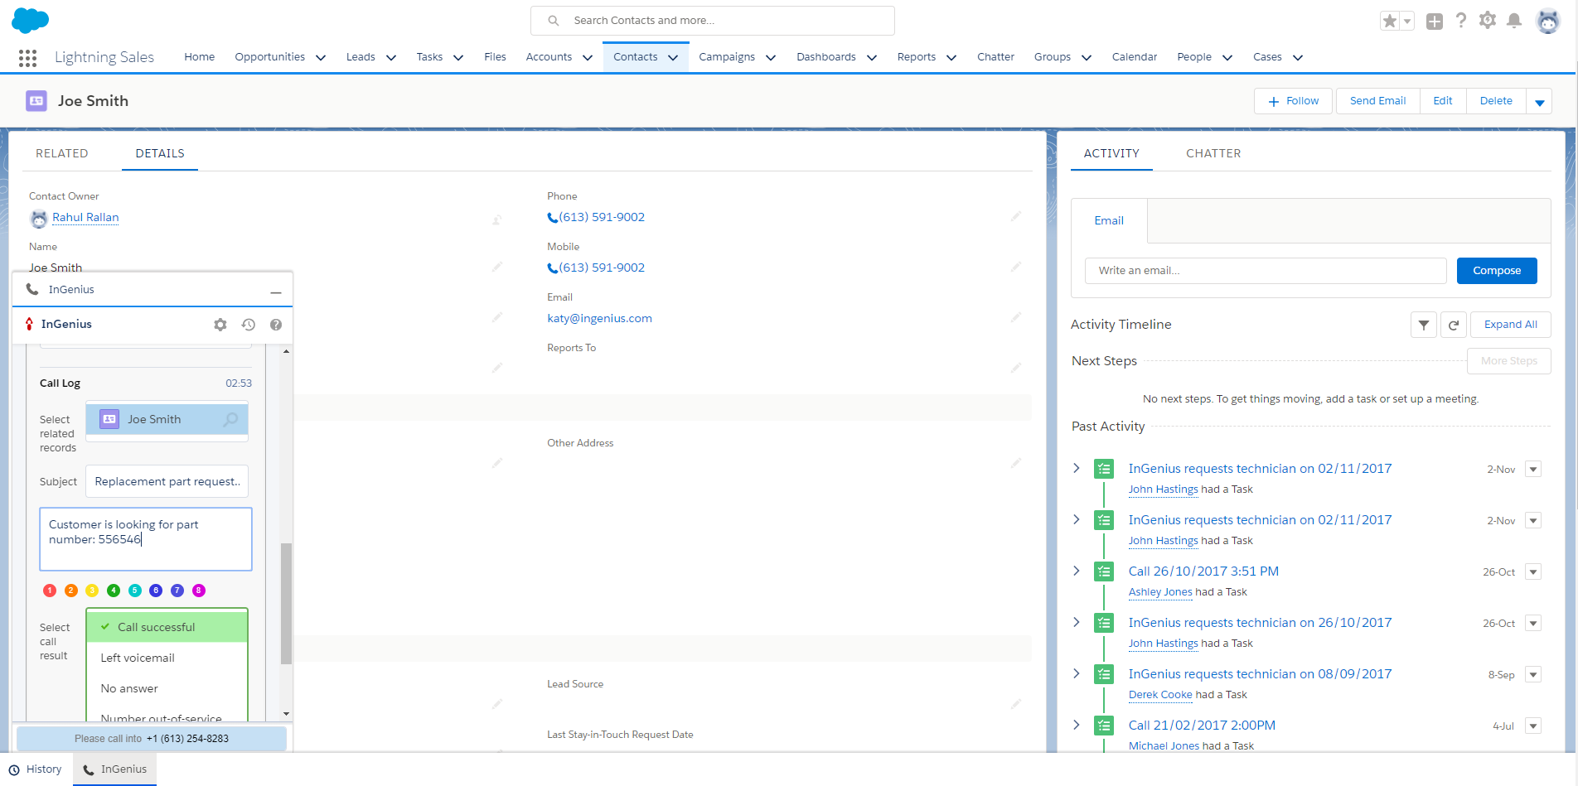
Task: Open the Setup gear in header
Action: (x=1488, y=21)
